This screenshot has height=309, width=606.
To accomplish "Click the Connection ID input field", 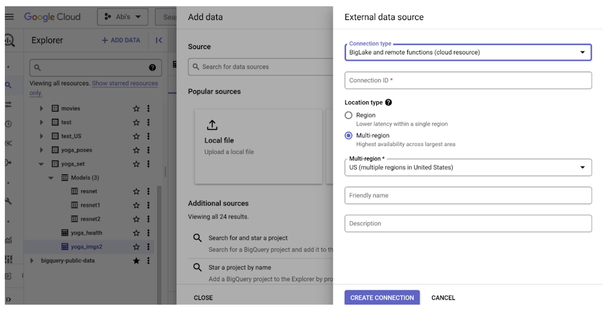I will point(468,81).
